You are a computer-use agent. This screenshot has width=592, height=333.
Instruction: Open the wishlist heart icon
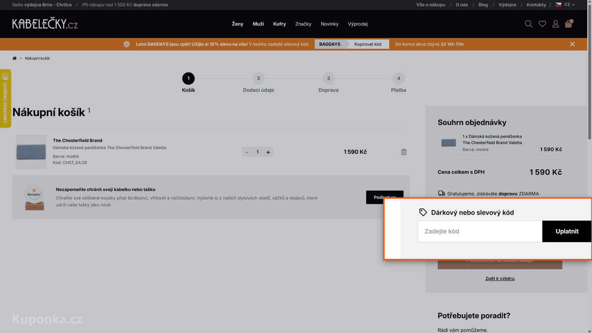tap(542, 24)
